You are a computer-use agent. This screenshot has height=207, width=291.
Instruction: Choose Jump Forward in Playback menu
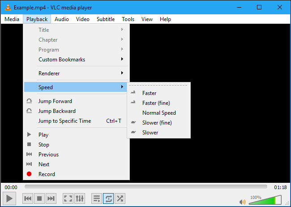point(76,101)
